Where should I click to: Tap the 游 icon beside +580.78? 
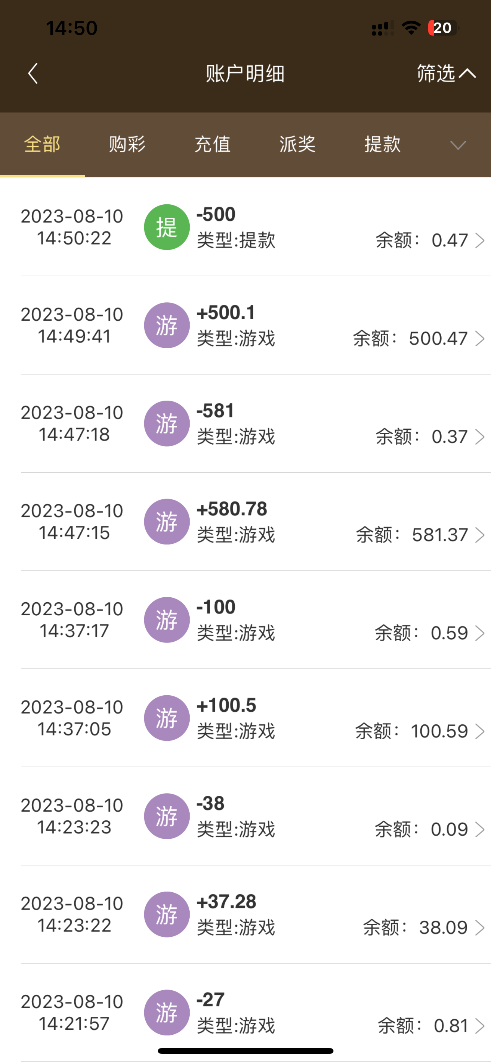click(167, 522)
